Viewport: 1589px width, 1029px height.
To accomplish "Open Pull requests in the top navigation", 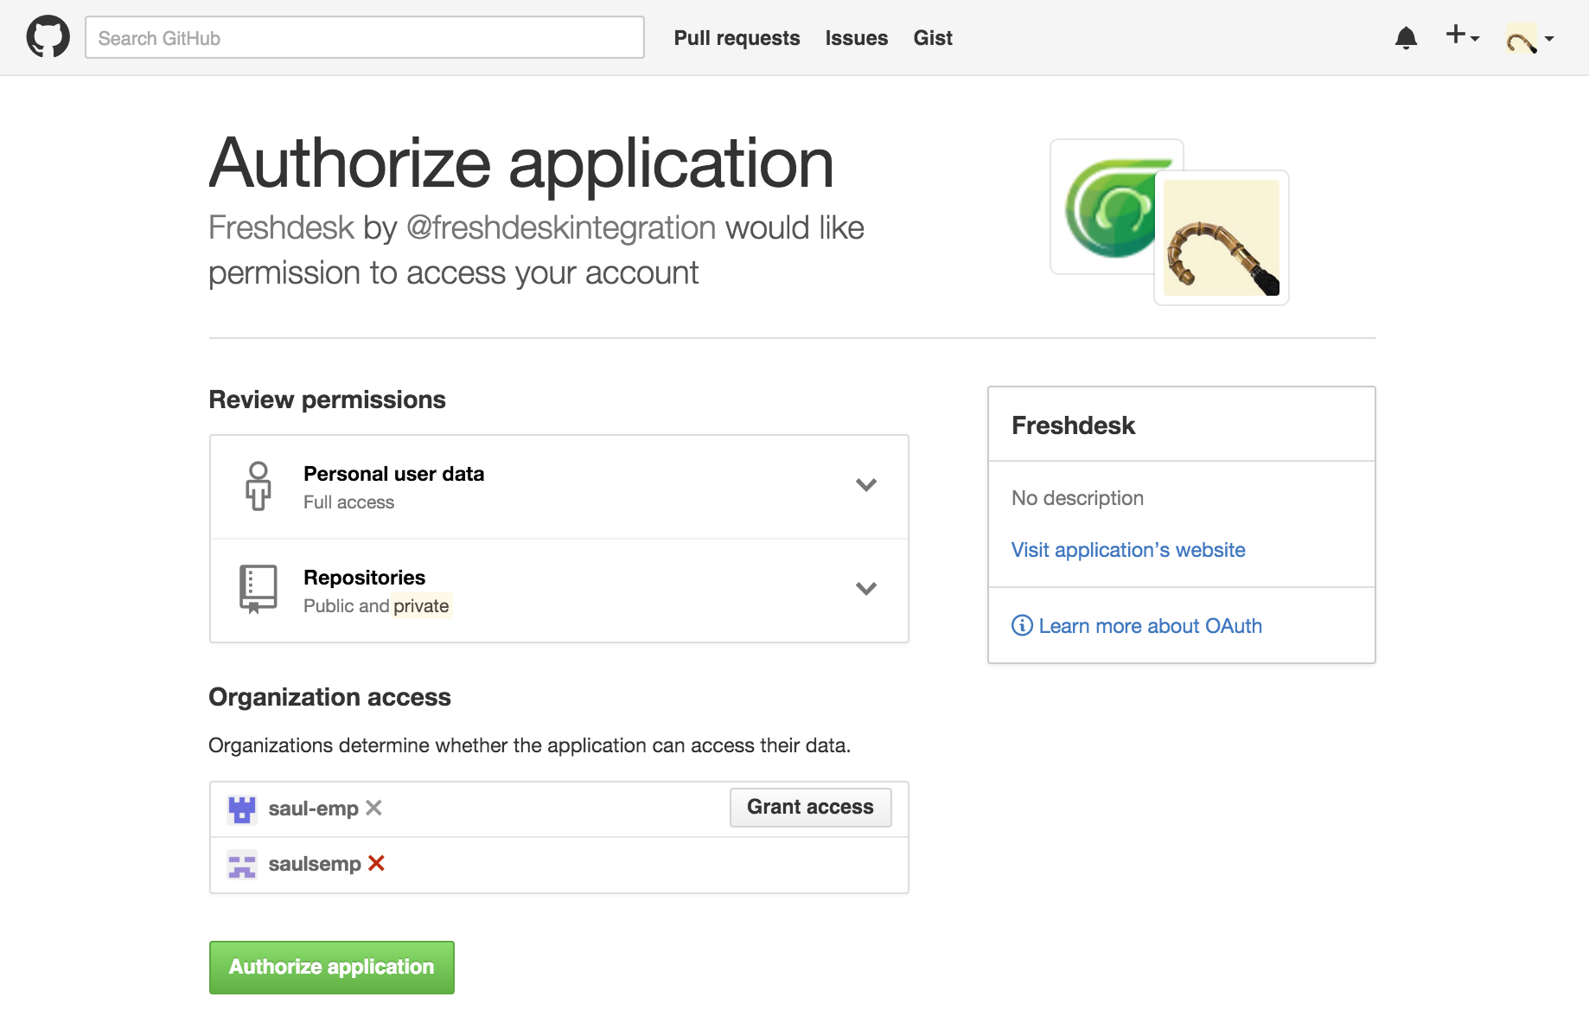I will point(737,38).
